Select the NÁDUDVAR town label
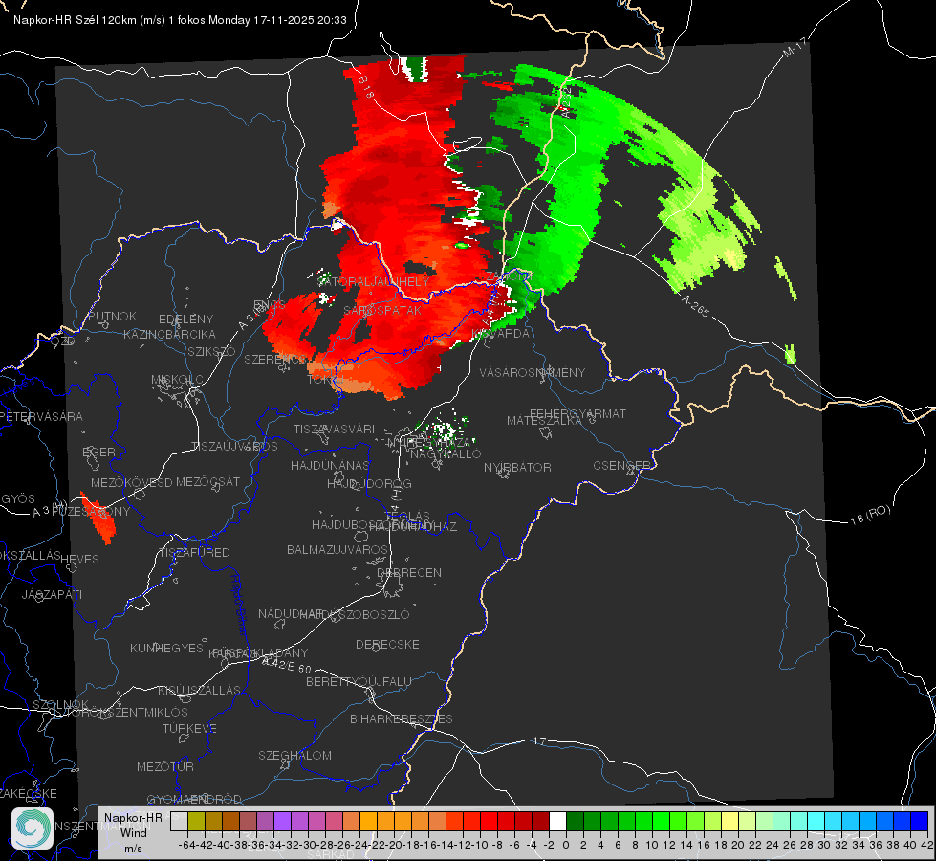This screenshot has height=861, width=936. pyautogui.click(x=292, y=613)
